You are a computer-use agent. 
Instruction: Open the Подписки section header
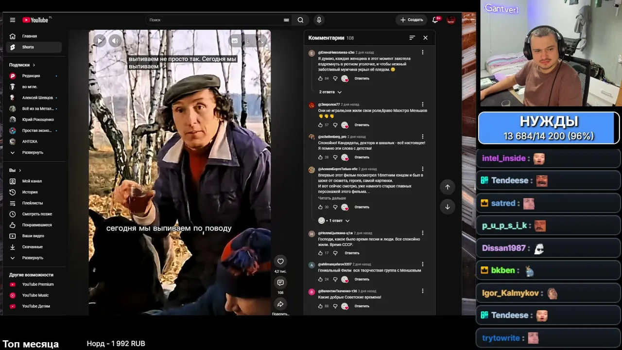point(22,65)
